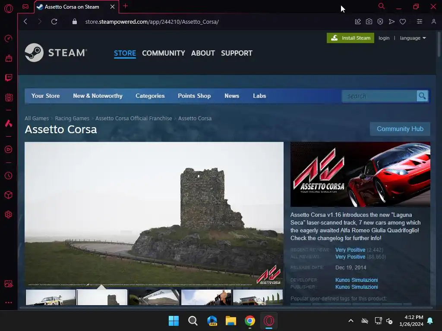The image size is (442, 331).
Task: View recent reviews Very Positive link
Action: click(350, 250)
